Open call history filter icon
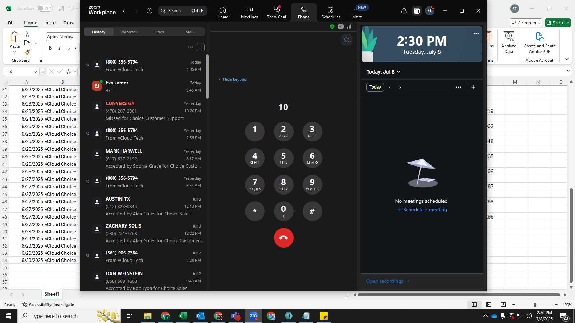Viewport: 575px width, 323px height. [201, 47]
